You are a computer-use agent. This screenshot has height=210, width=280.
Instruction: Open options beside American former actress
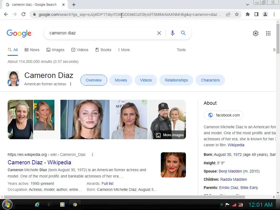71,84
